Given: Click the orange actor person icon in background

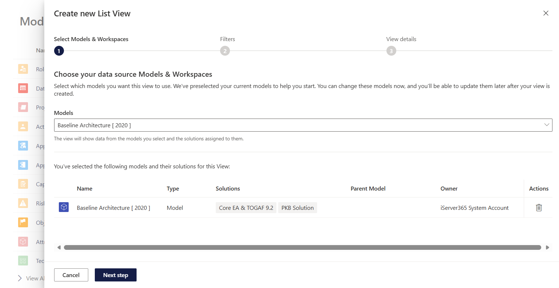Looking at the screenshot, I should coord(23,126).
